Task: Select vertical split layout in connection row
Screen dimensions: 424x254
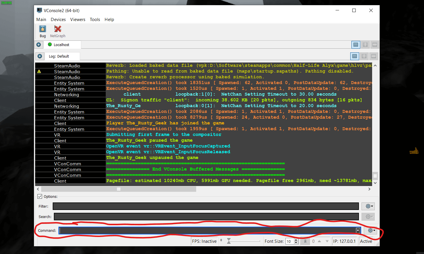Action: (365, 45)
